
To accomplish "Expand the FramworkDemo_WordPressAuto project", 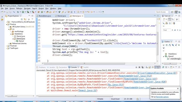I will pyautogui.click(x=7, y=22).
